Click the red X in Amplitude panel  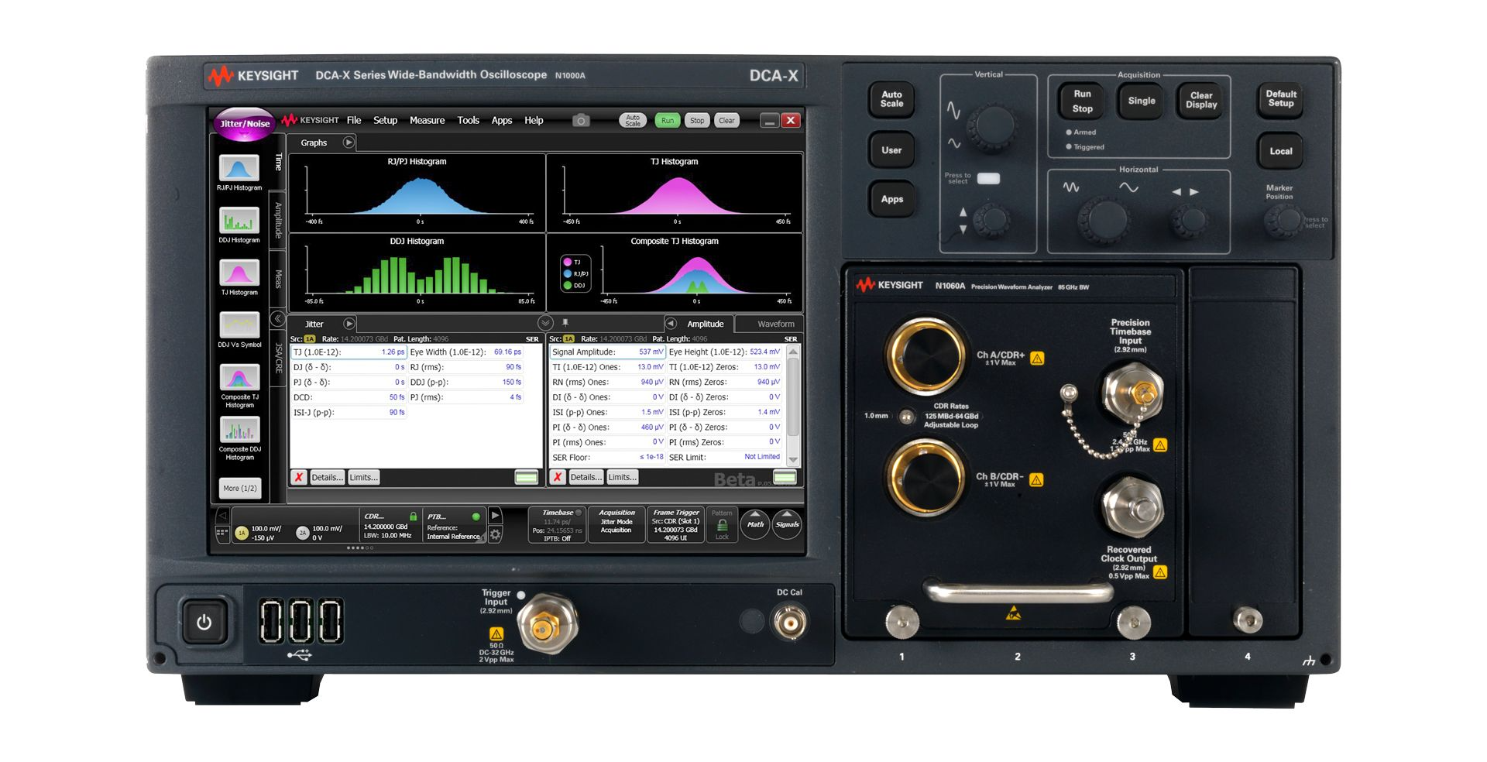[x=557, y=477]
